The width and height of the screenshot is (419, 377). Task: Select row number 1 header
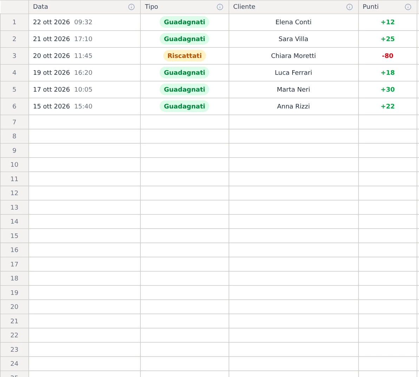click(14, 22)
